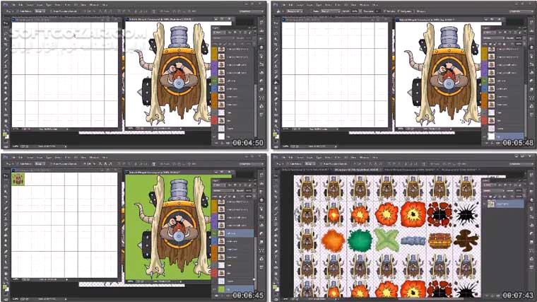Image resolution: width=537 pixels, height=302 pixels.
Task: Select the Pen tool in the 00:05:48 frame
Action: [276, 99]
